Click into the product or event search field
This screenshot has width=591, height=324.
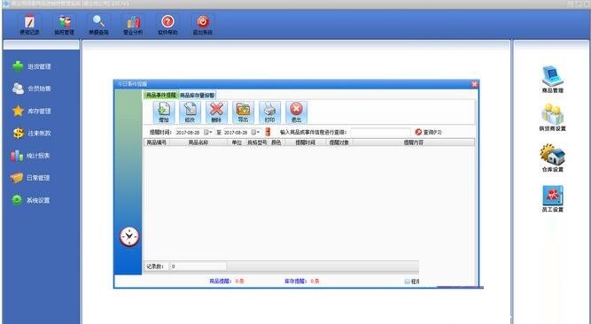point(380,132)
